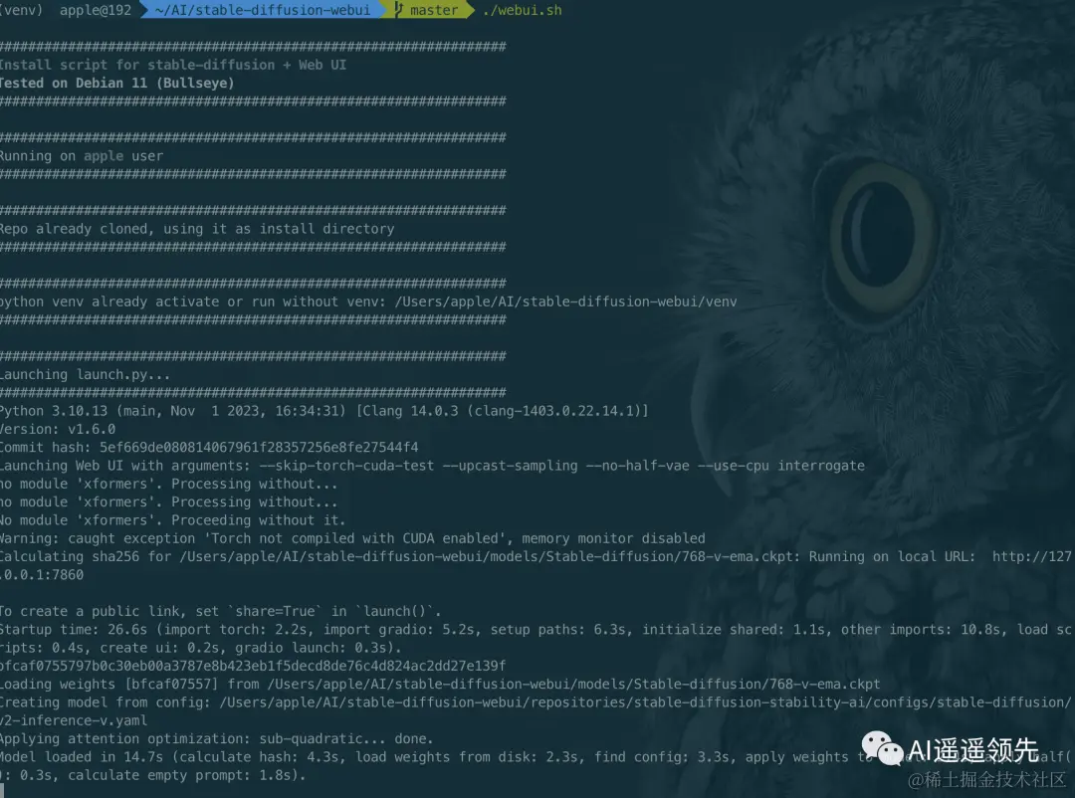Select the ~/AI/stable-diffusion-webui prompt path segment
Image resolution: width=1075 pixels, height=798 pixels.
[x=262, y=10]
